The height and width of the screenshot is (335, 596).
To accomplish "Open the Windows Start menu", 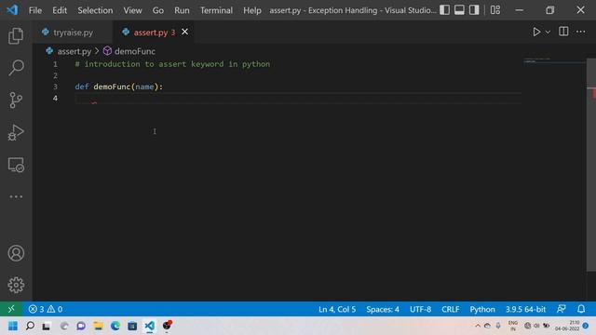I will 12,326.
